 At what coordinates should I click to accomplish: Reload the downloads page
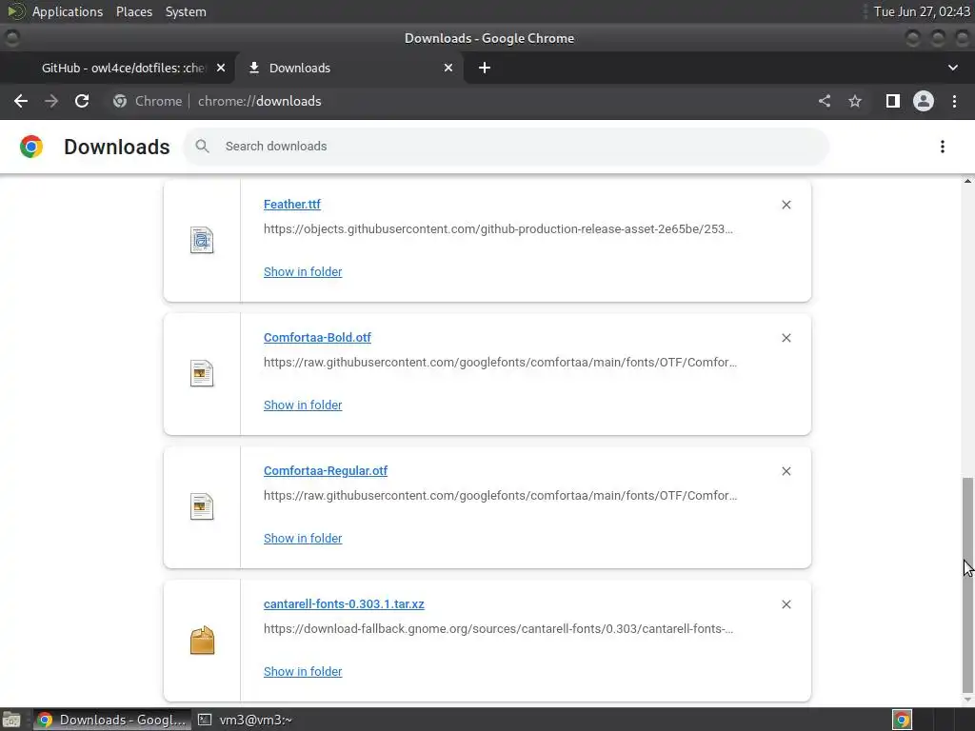[82, 101]
